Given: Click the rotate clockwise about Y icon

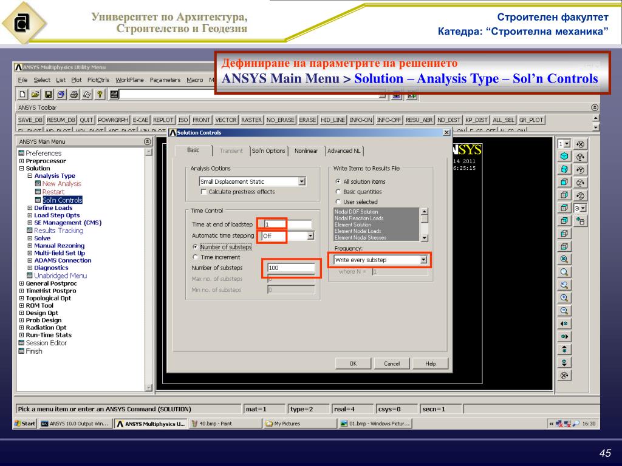Looking at the screenshot, I should tap(580, 157).
